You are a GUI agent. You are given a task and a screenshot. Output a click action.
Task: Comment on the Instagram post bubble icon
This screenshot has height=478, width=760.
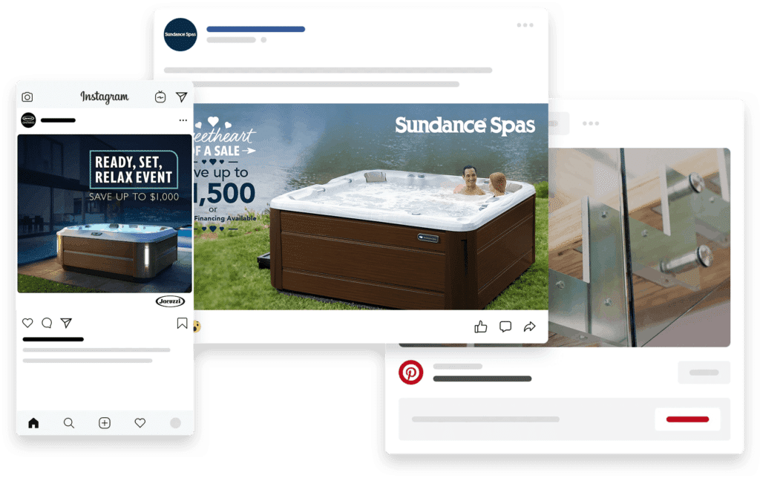(47, 323)
